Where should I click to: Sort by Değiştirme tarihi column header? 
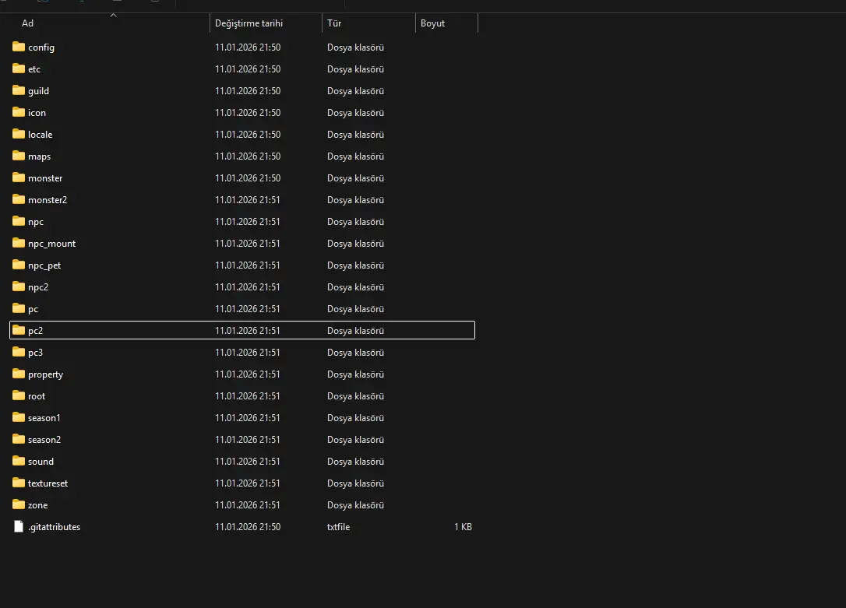[249, 23]
